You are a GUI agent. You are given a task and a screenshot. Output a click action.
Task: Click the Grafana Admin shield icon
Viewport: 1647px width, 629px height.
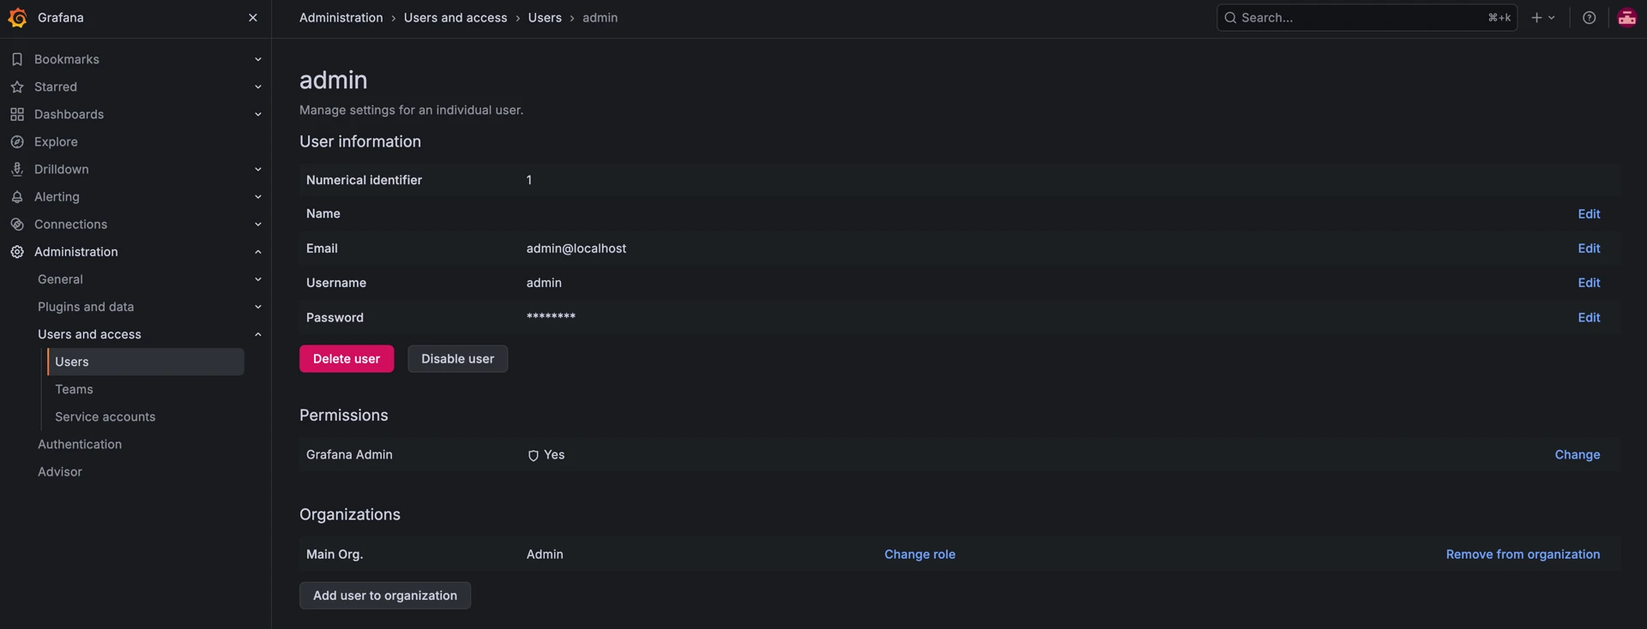tap(534, 455)
